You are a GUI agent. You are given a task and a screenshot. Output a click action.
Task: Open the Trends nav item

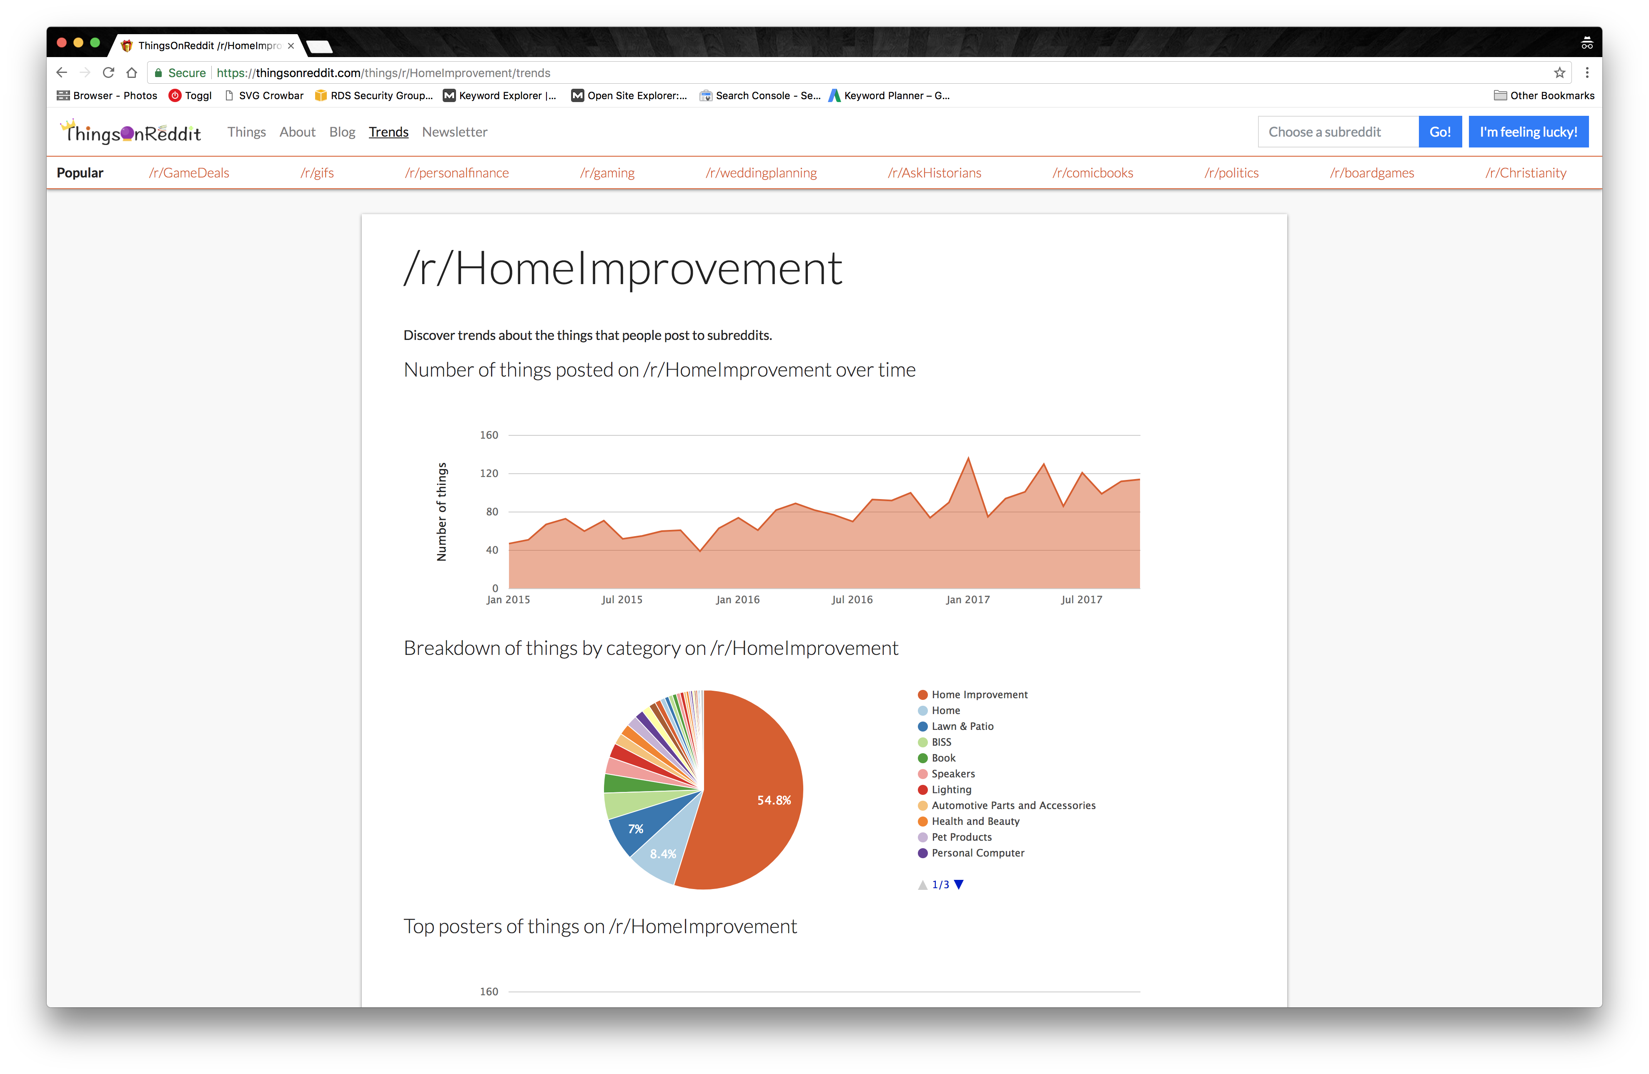click(388, 132)
